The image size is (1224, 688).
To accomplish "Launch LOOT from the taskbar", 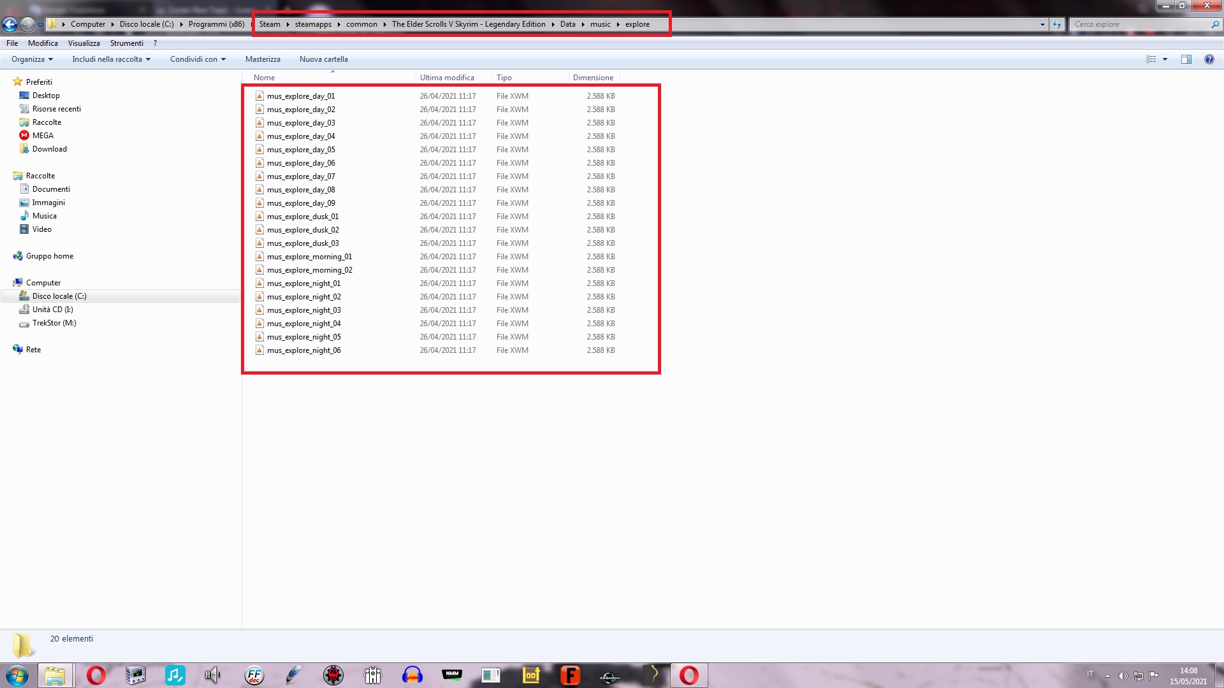I will 531,675.
